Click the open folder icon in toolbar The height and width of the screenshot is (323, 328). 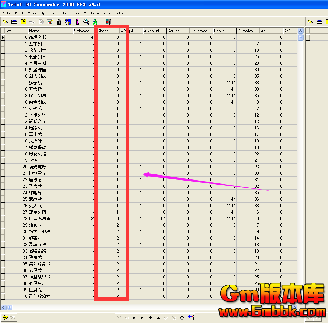[5, 22]
